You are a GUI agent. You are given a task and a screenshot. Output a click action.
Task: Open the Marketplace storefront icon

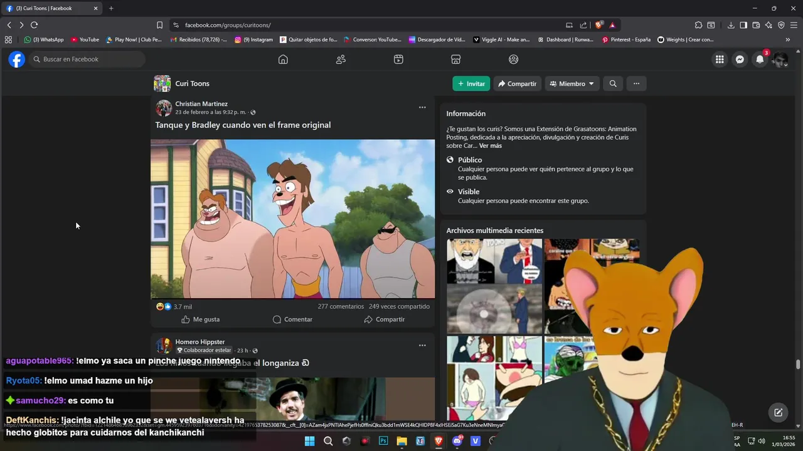click(x=456, y=59)
